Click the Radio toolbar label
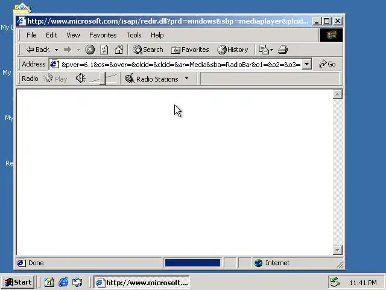This screenshot has width=386, height=290. pos(30,79)
